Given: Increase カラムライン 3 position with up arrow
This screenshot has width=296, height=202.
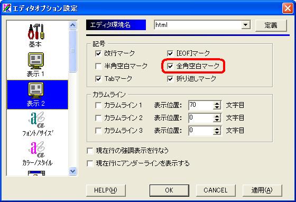Looking at the screenshot, I should click(217, 128).
